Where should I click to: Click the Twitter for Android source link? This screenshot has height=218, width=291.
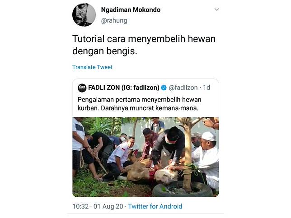point(155,206)
